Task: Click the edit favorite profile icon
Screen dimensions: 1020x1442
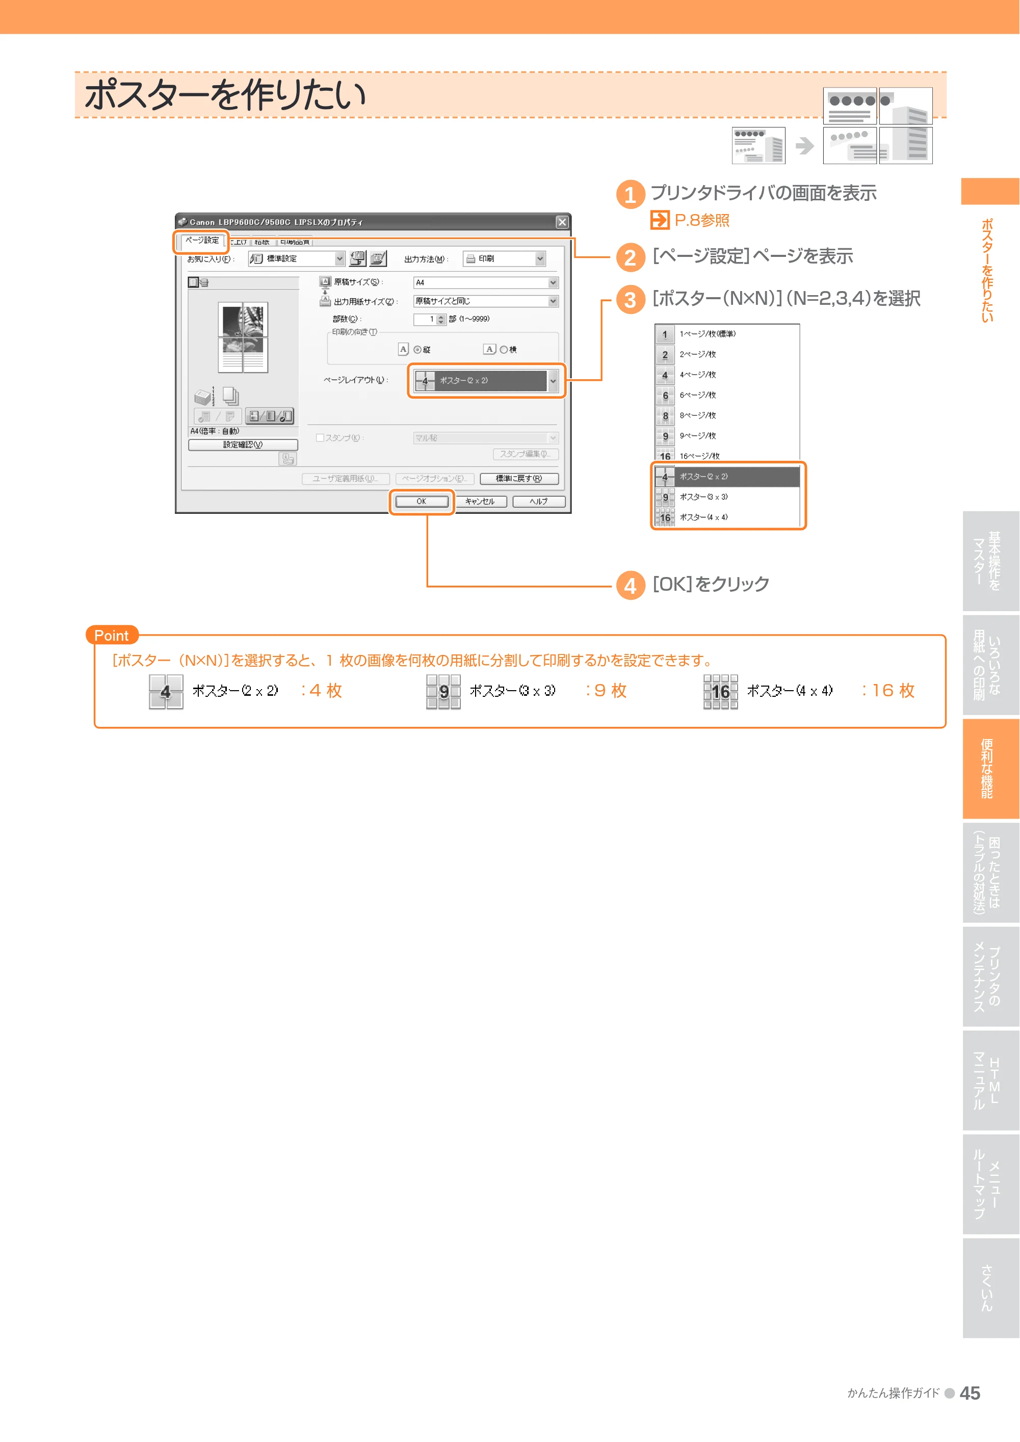Action: point(378,258)
